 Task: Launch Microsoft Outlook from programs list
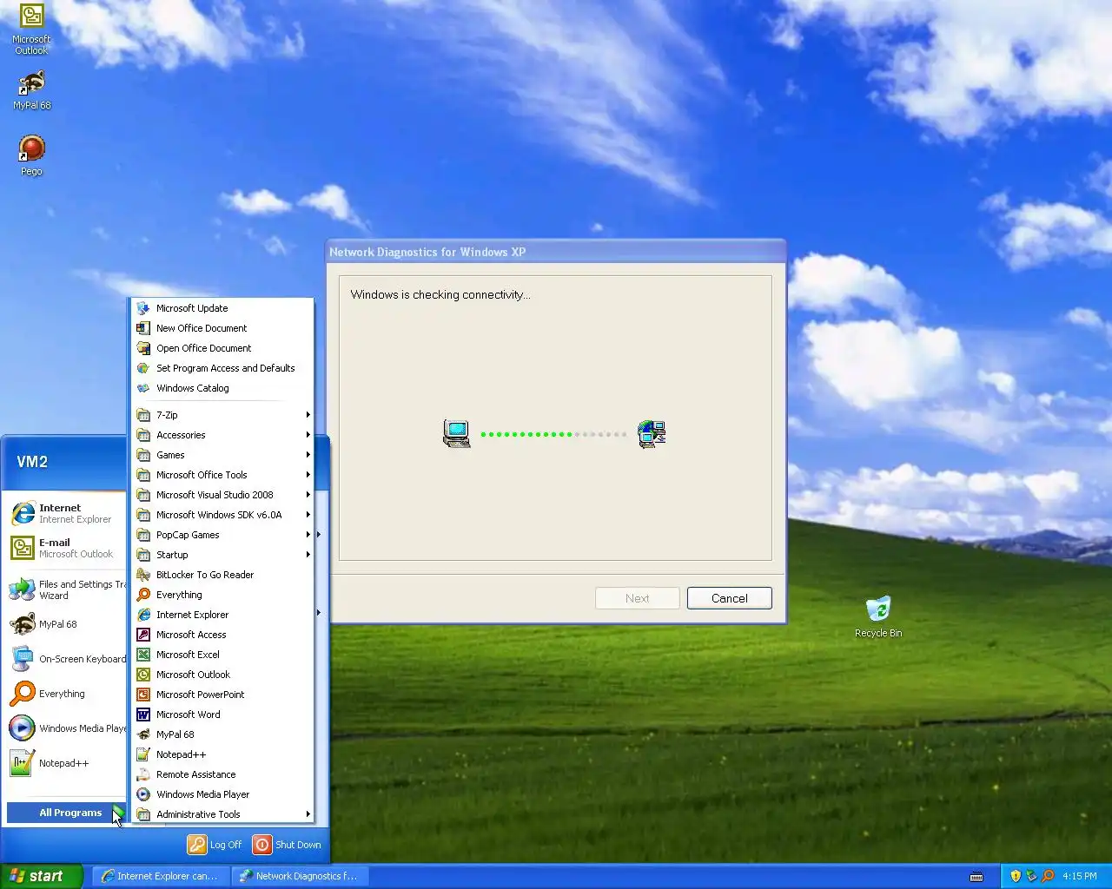(222, 675)
